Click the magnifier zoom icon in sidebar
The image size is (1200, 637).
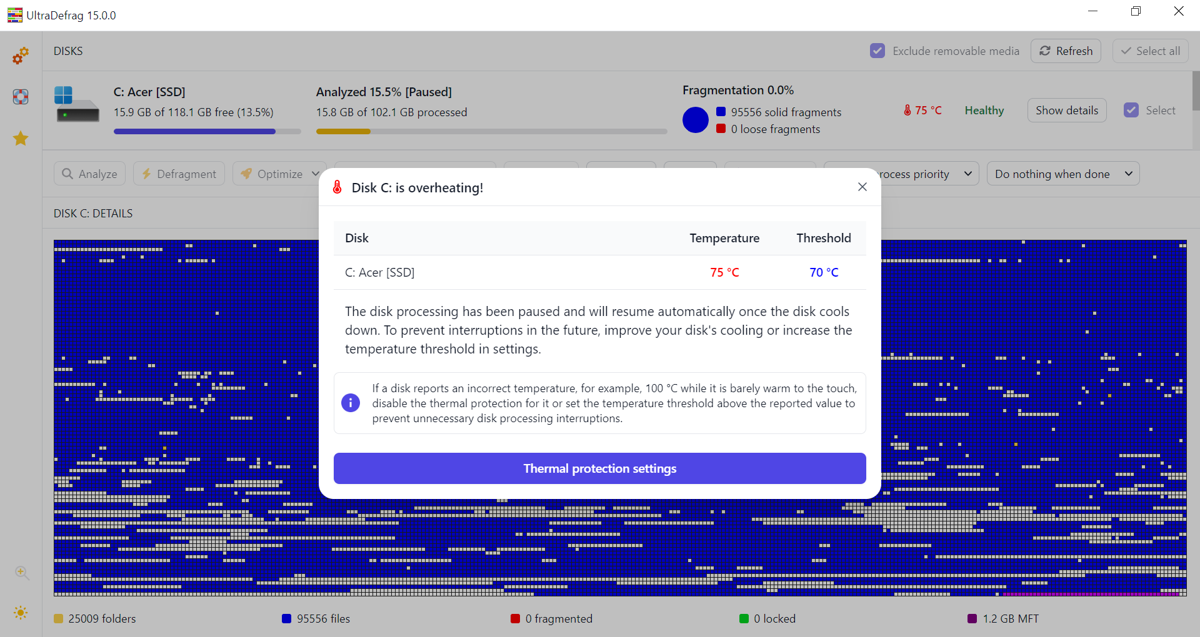[22, 573]
